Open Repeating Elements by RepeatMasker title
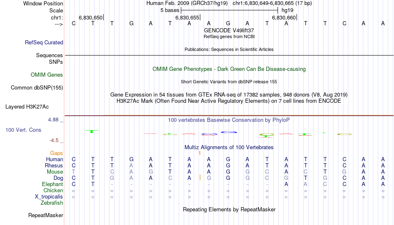Screen dimensions: 394x225 [x=229, y=210]
